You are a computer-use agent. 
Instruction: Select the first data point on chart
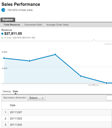click(4, 58)
